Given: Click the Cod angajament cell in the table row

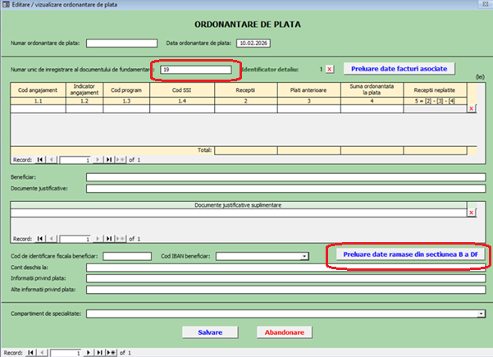Looking at the screenshot, I should [x=38, y=109].
